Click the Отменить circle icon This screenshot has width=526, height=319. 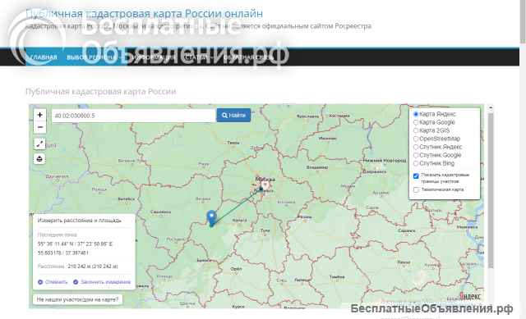point(40,282)
